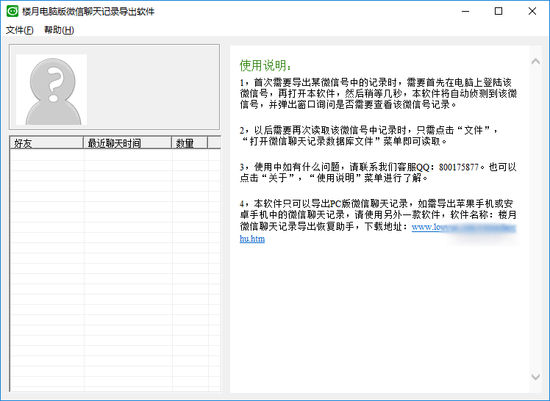This screenshot has height=401, width=550.
Task: Sort list by 数量 column header
Action: (x=189, y=143)
